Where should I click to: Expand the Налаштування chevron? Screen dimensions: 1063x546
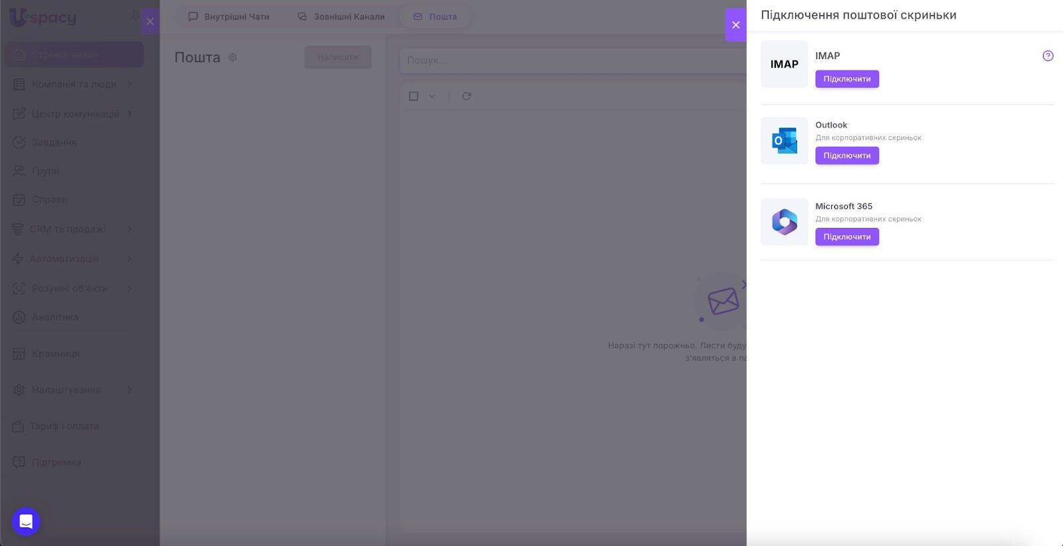(x=130, y=390)
